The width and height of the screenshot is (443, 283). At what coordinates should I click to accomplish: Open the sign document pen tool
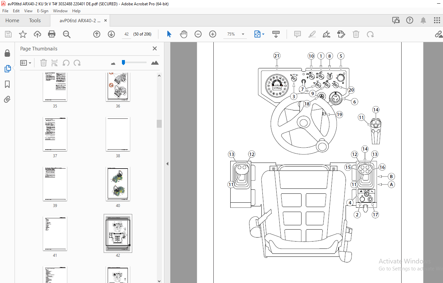pos(327,34)
